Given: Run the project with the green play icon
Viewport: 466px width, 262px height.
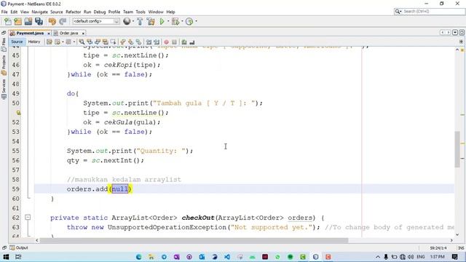Looking at the screenshot, I should pos(162,21).
